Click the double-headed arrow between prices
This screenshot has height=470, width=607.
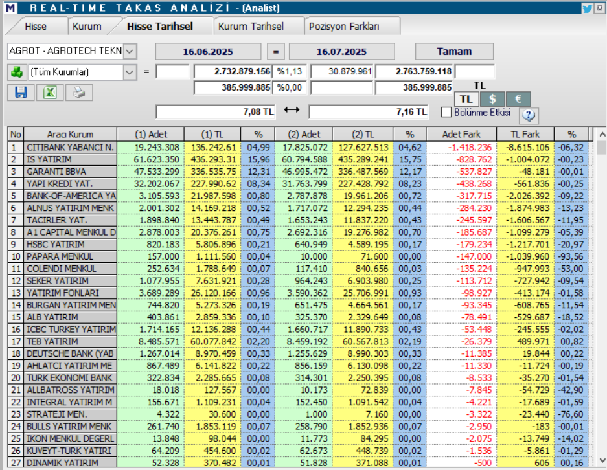tap(292, 110)
